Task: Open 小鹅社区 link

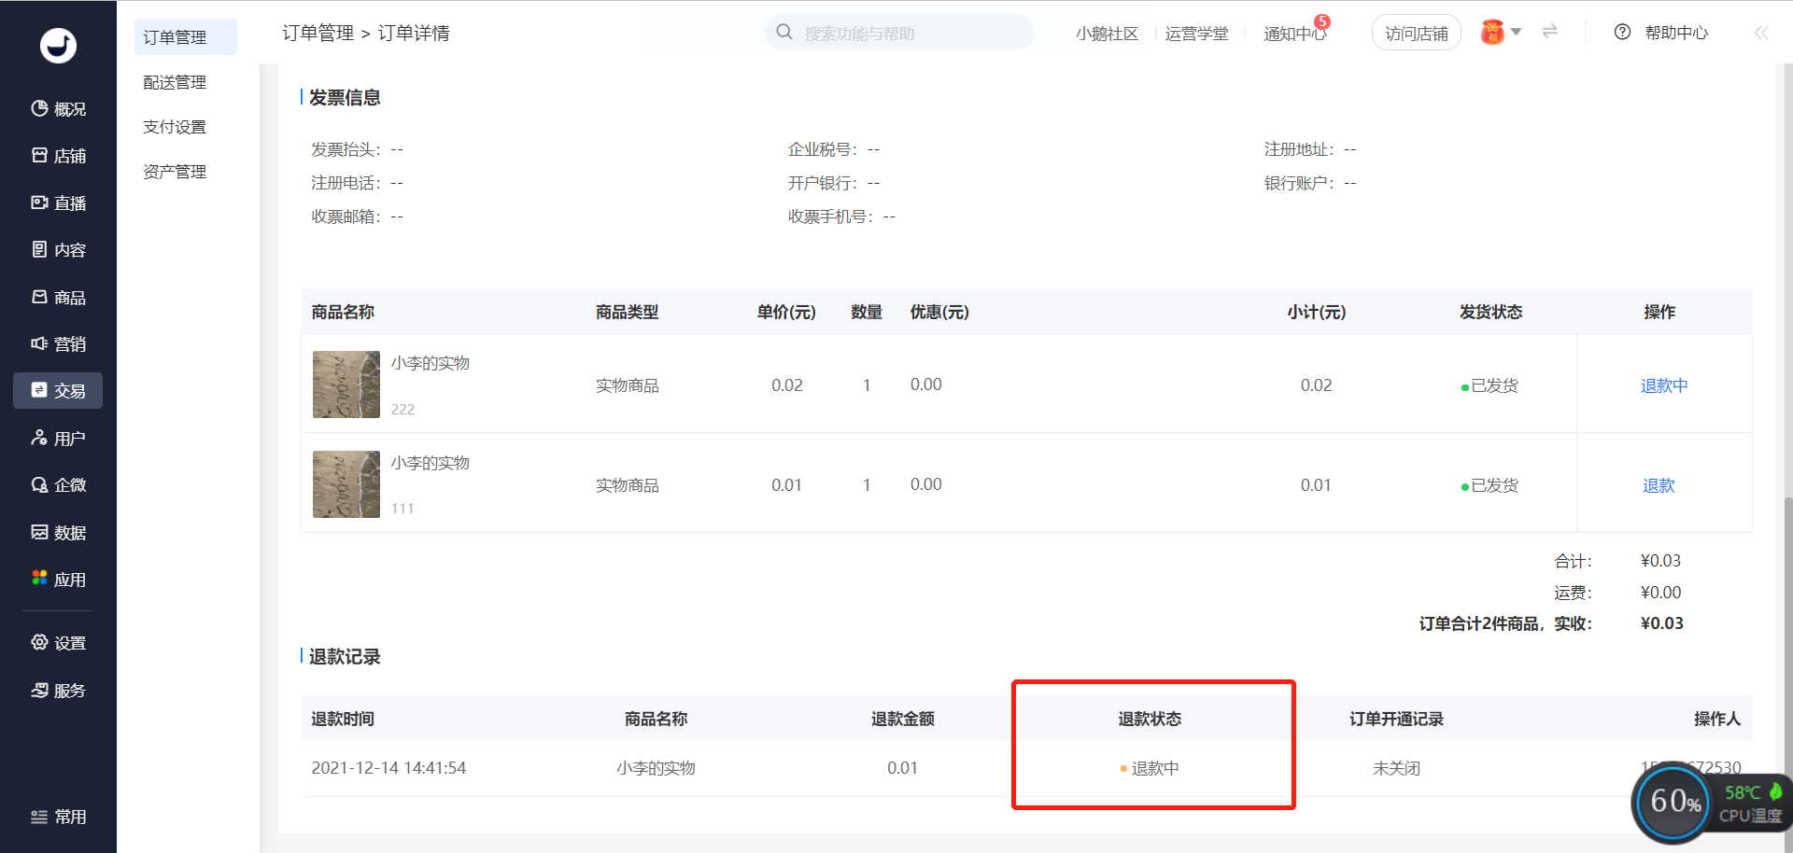Action: pos(1107,34)
